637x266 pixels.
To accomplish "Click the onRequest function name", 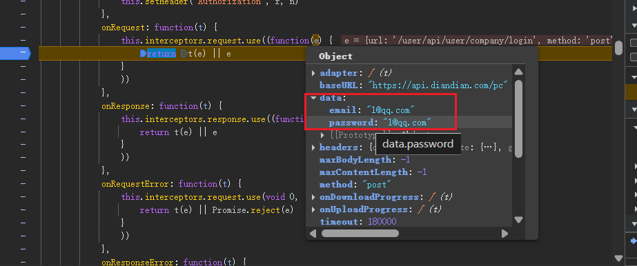I will click(123, 28).
